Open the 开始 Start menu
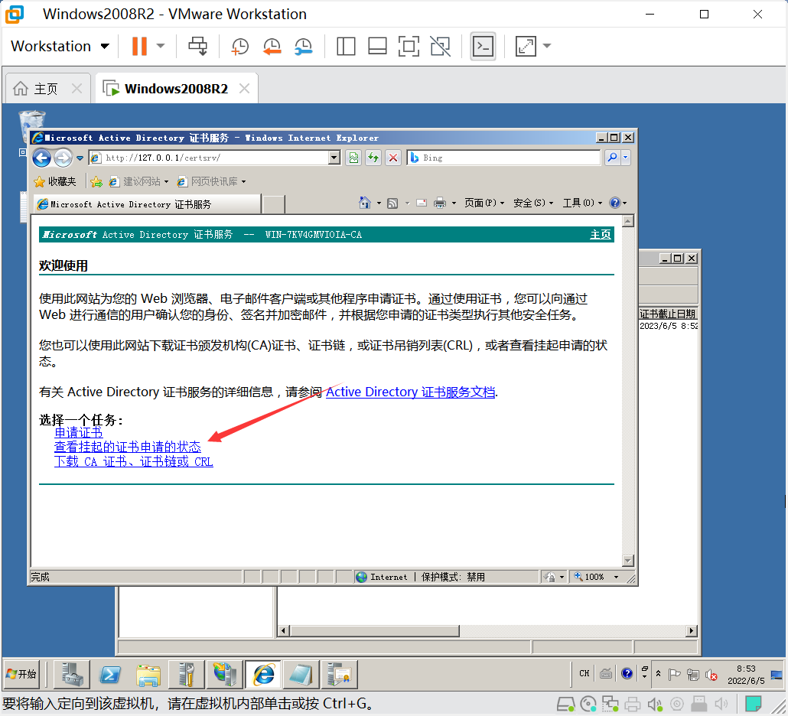 [x=21, y=674]
